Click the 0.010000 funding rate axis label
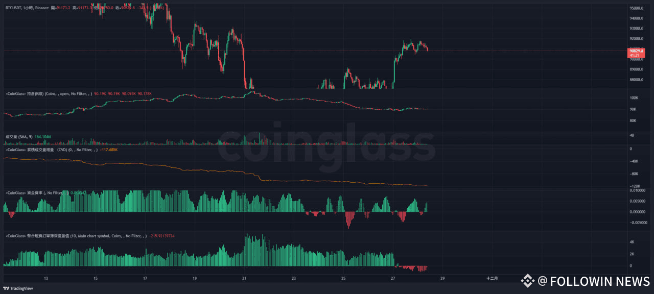Screen dimensions: 654x294 (638, 190)
